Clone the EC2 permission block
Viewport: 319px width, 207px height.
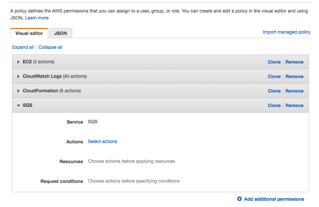pos(274,62)
